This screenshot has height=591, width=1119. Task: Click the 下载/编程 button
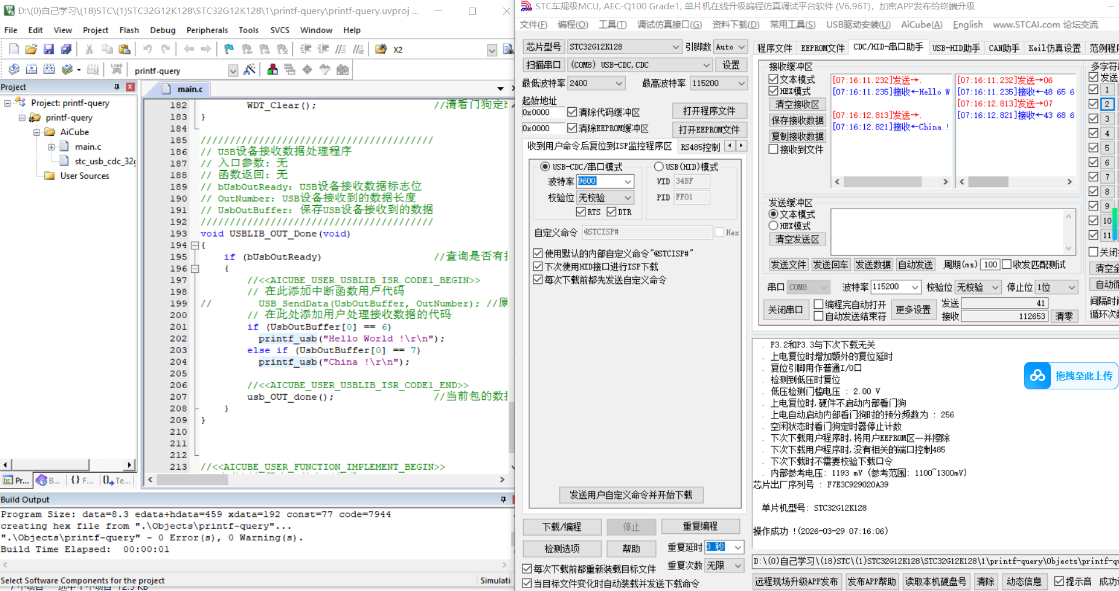pyautogui.click(x=562, y=527)
